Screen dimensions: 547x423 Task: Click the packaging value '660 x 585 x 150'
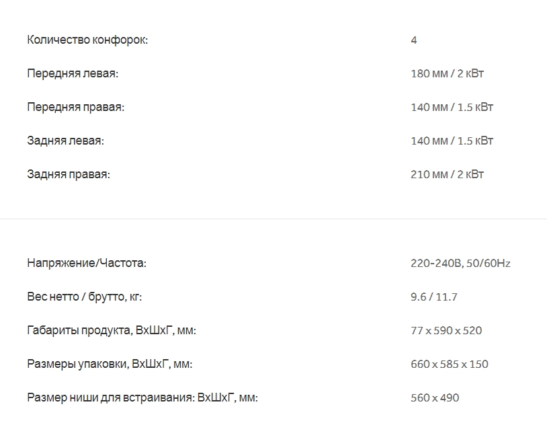coord(450,364)
